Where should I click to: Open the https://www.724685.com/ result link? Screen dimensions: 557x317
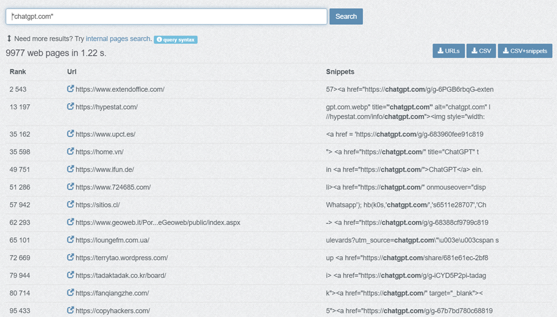[113, 187]
